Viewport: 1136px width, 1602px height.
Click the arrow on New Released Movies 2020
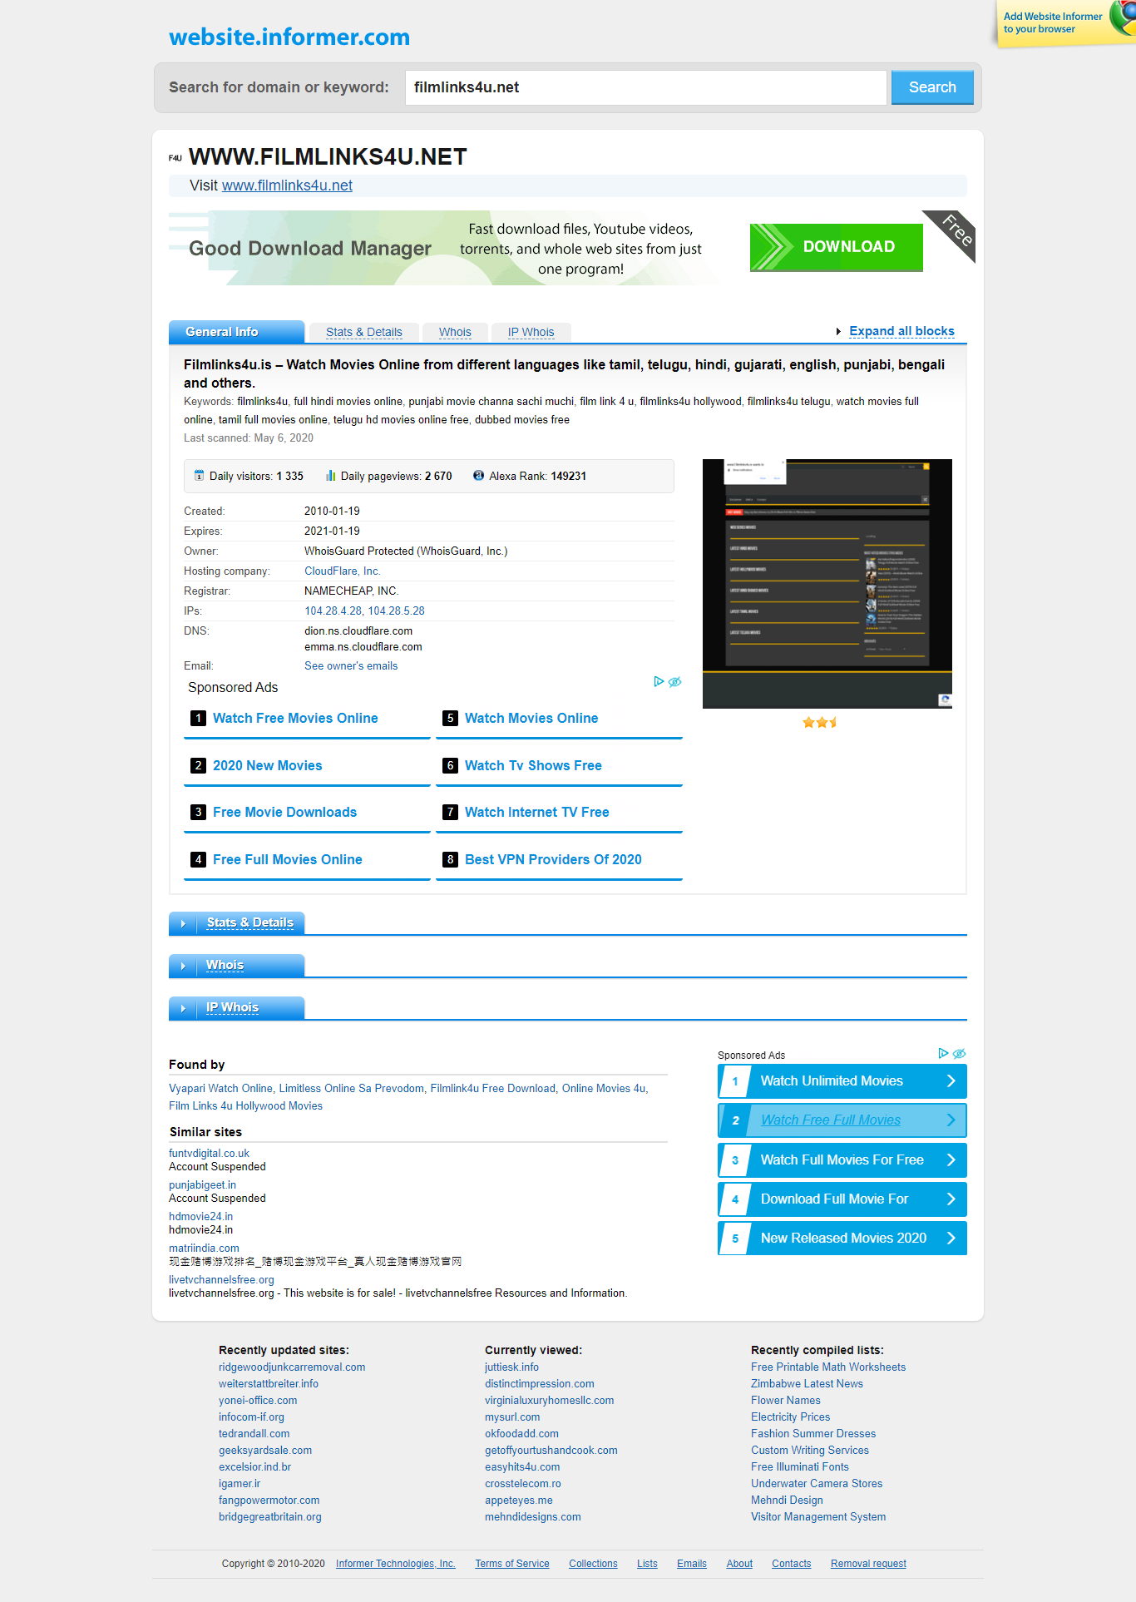pyautogui.click(x=951, y=1238)
